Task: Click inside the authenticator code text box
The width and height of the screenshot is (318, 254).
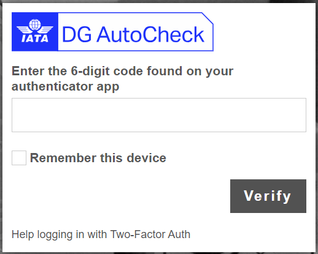Action: pos(159,115)
